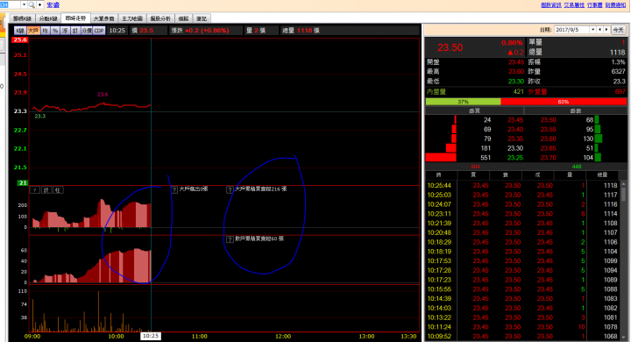The height and width of the screenshot is (342, 631).
Task: Toggle the 訂 chart toolbar button
Action: (x=74, y=31)
